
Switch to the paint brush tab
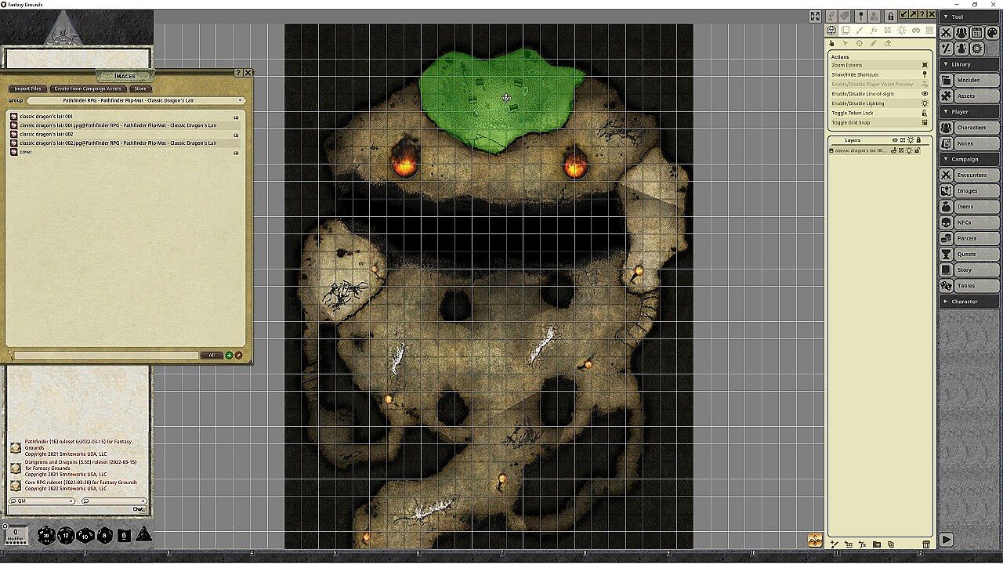[860, 31]
